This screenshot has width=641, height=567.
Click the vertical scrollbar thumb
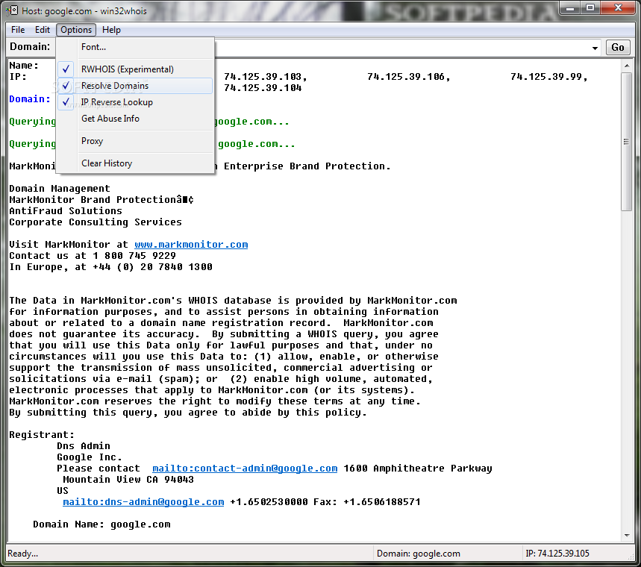point(626,142)
